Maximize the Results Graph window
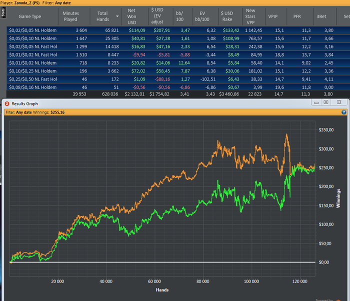This screenshot has width=350, height=301. coord(325,102)
